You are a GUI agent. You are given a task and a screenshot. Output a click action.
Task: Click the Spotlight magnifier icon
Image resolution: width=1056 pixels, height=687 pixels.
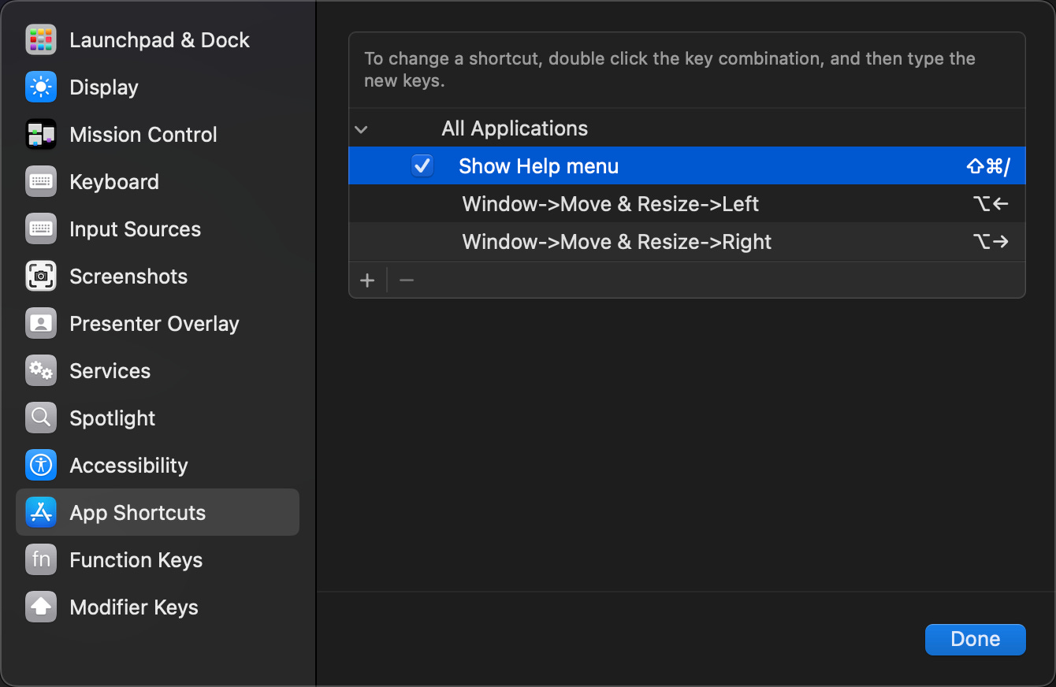41,418
